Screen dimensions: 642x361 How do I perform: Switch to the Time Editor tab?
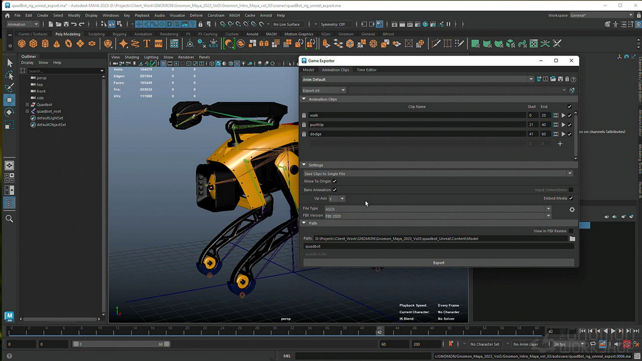[366, 70]
